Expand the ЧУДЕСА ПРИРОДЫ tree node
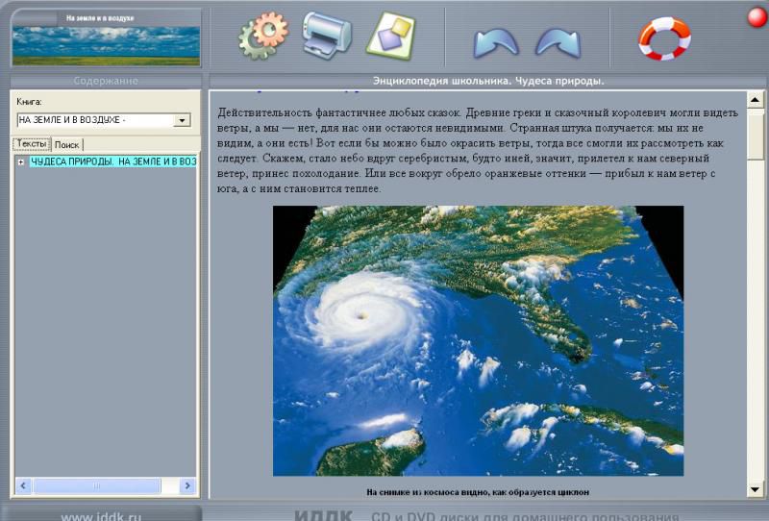 tap(20, 161)
